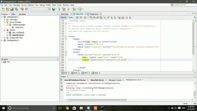Click the Output horizontal scrollbar
This screenshot has width=197, height=111.
(x=97, y=100)
